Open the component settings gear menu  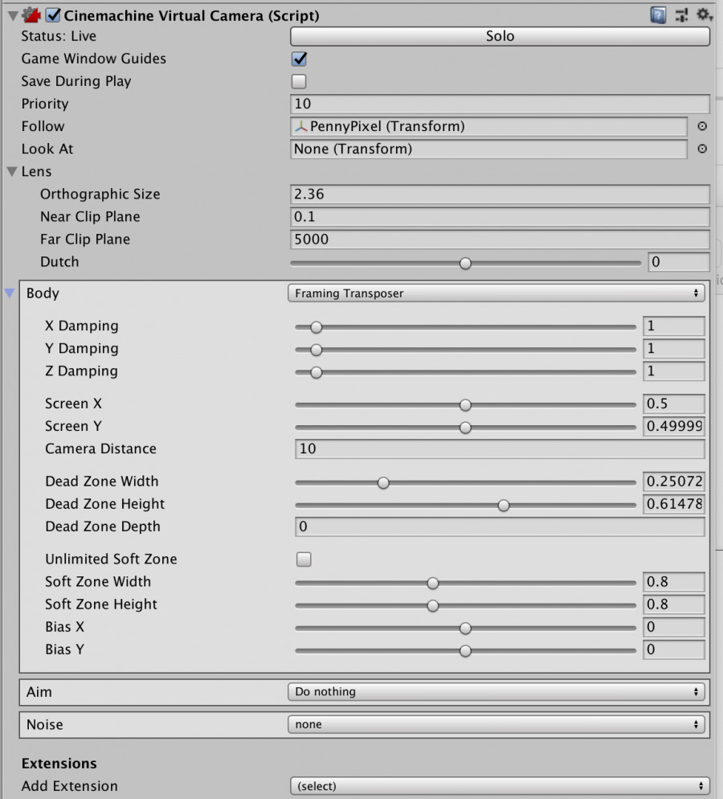tap(705, 14)
